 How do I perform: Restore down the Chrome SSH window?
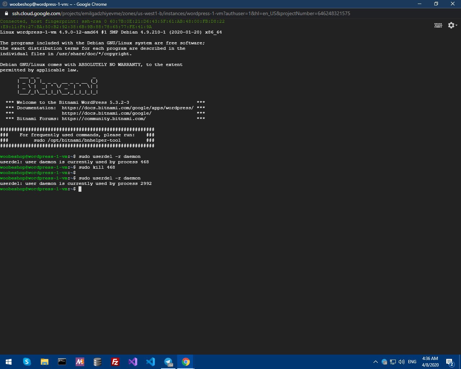tap(436, 4)
